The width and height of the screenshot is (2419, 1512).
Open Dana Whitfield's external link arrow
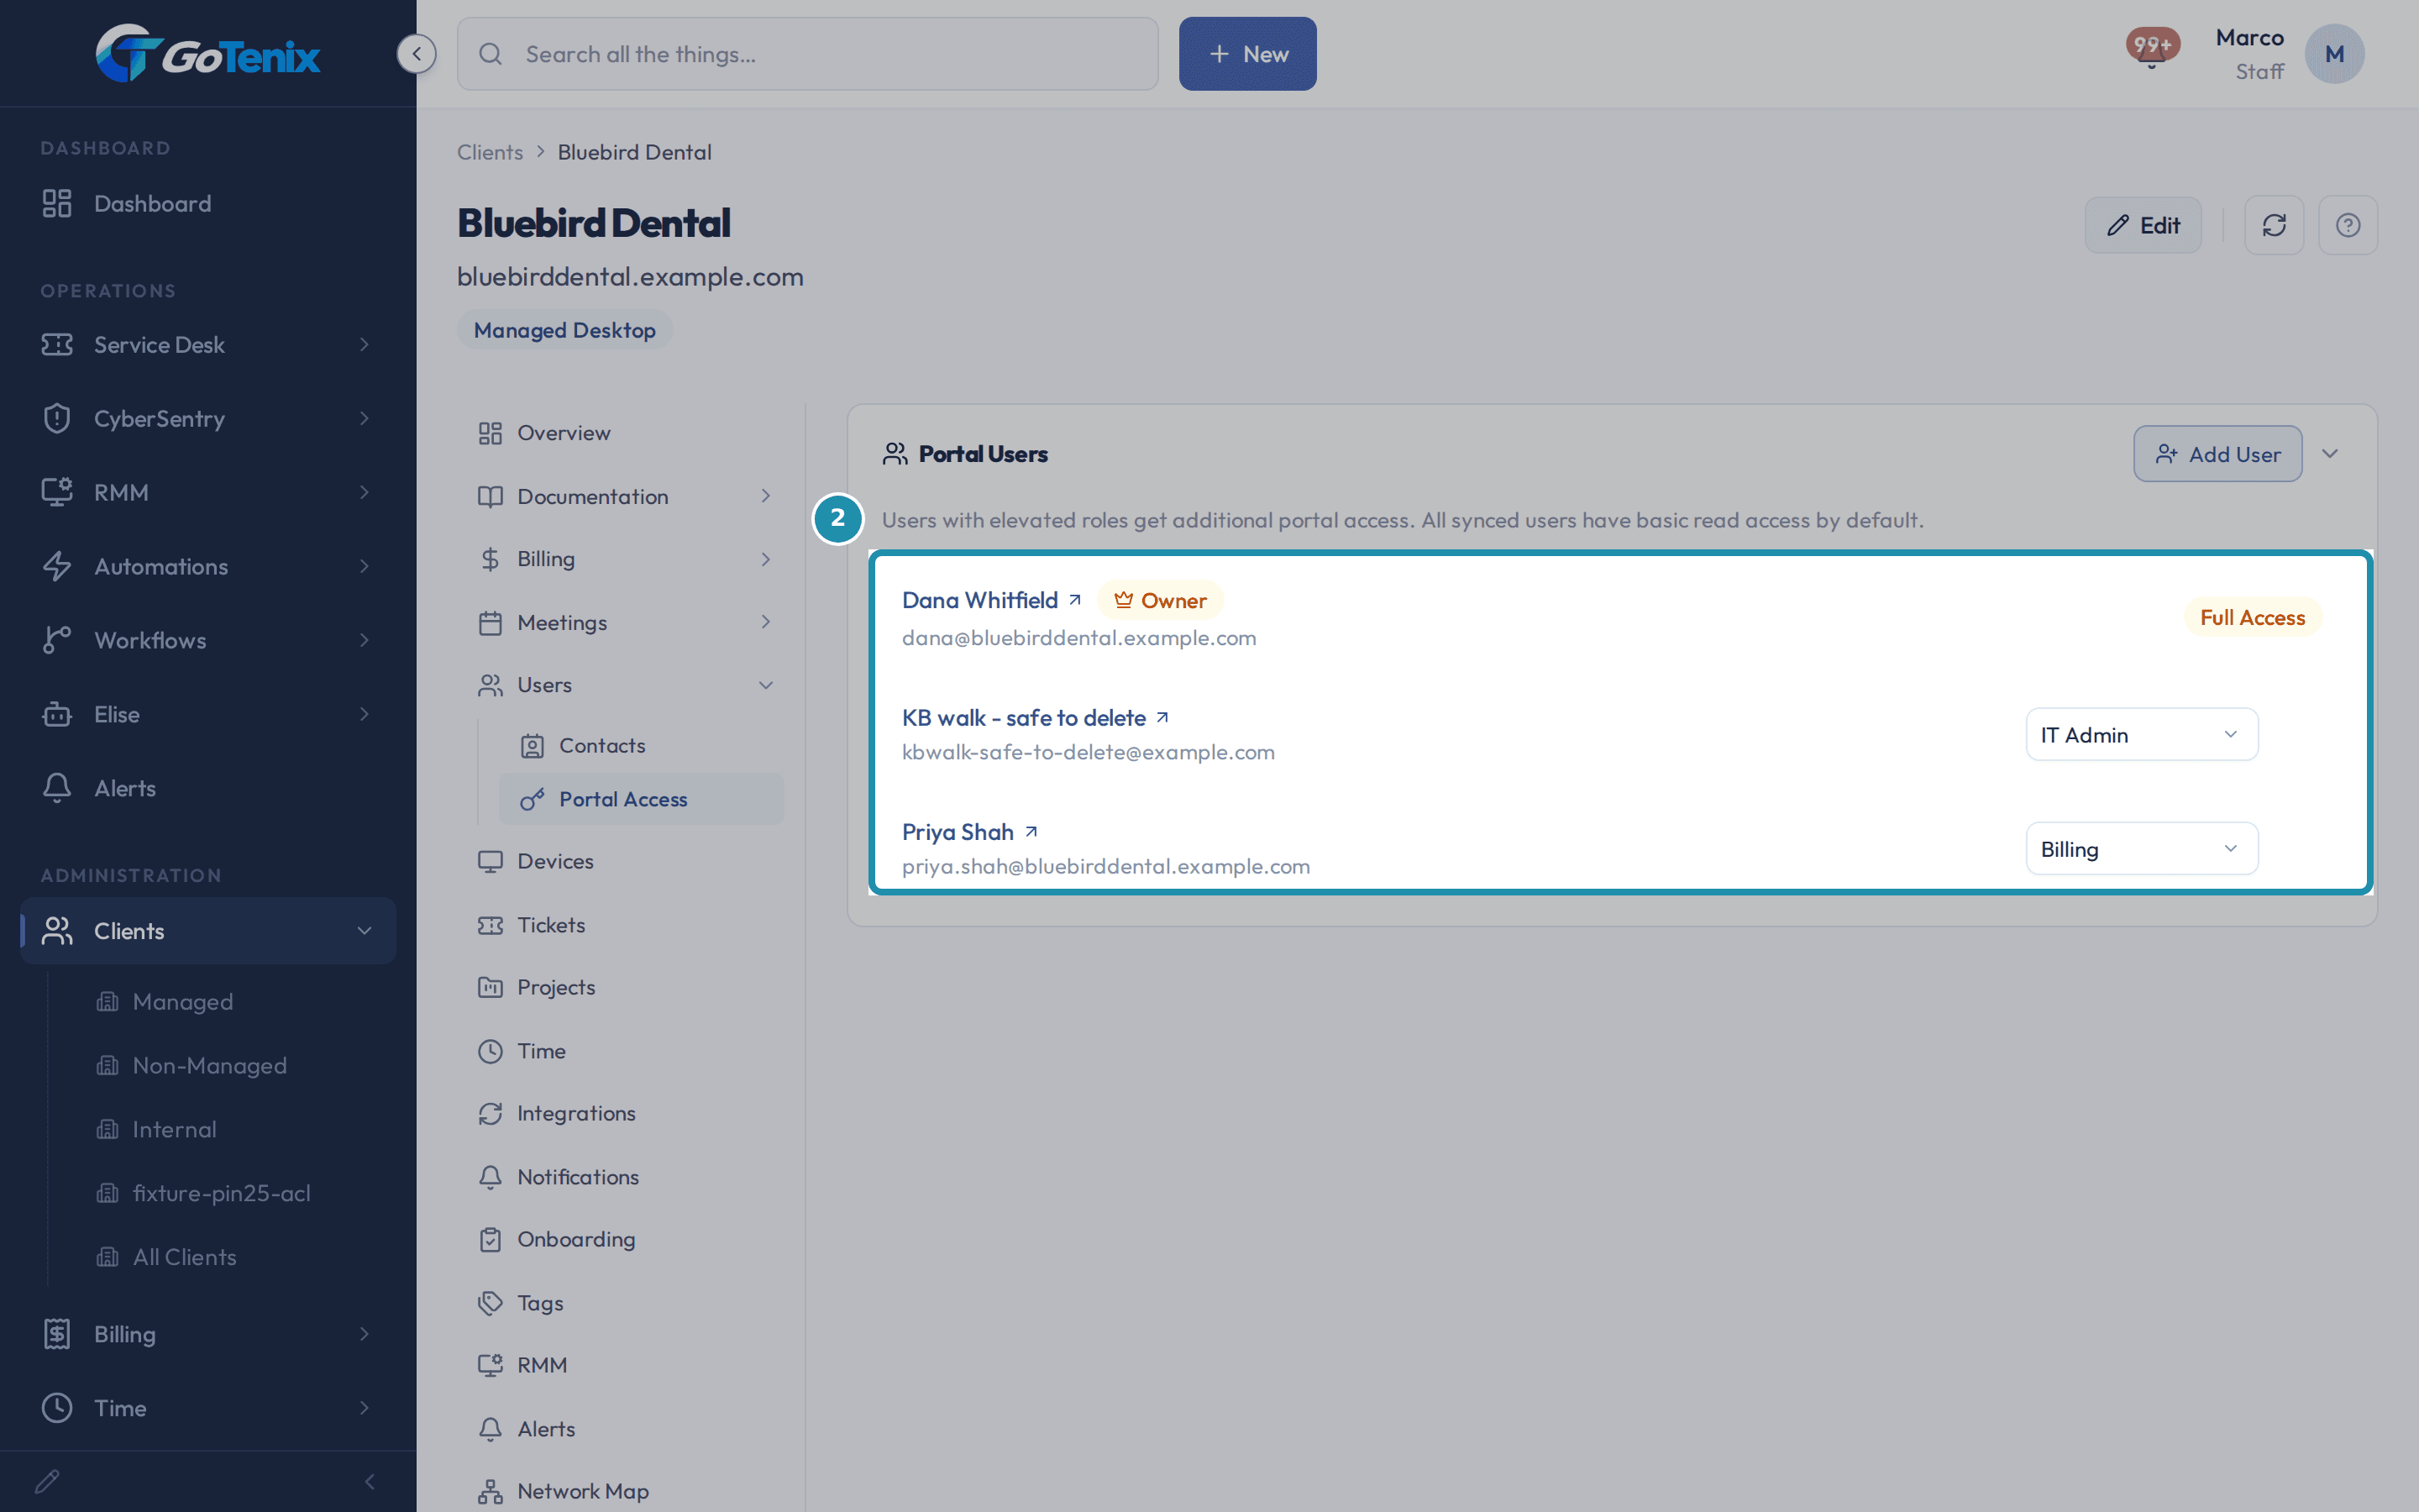[x=1076, y=600]
